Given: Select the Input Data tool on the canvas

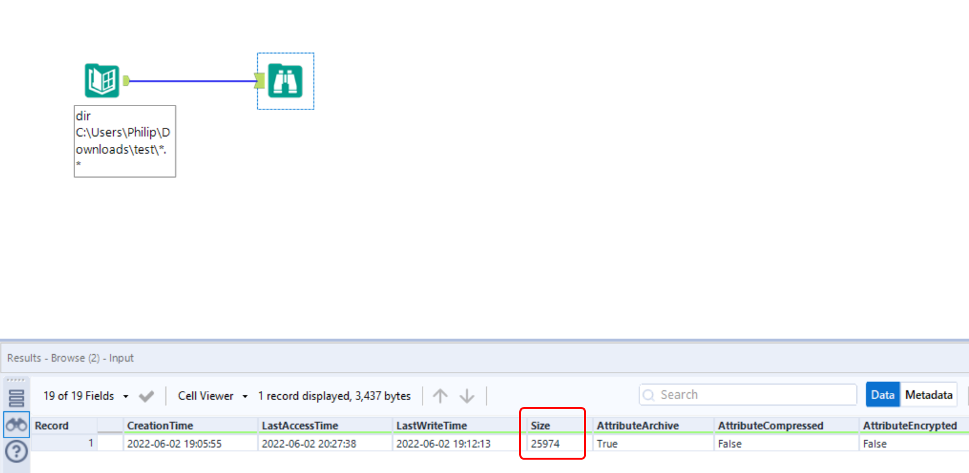Looking at the screenshot, I should tap(102, 81).
